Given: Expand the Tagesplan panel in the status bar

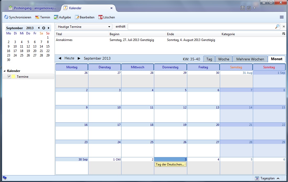Looking at the screenshot, I should pos(278,178).
